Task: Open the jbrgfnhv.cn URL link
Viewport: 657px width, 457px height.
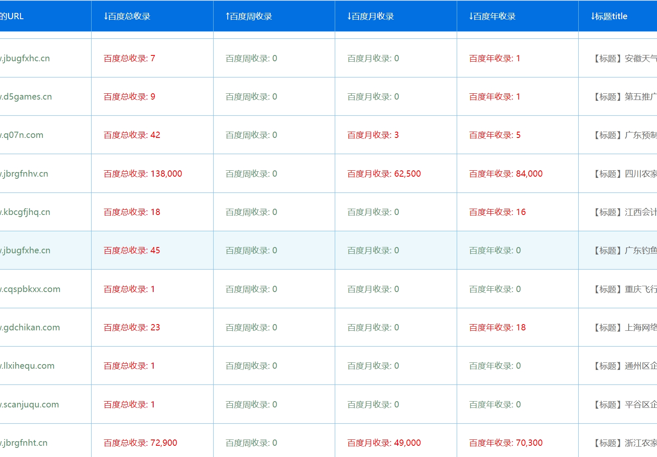Action: pyautogui.click(x=24, y=174)
